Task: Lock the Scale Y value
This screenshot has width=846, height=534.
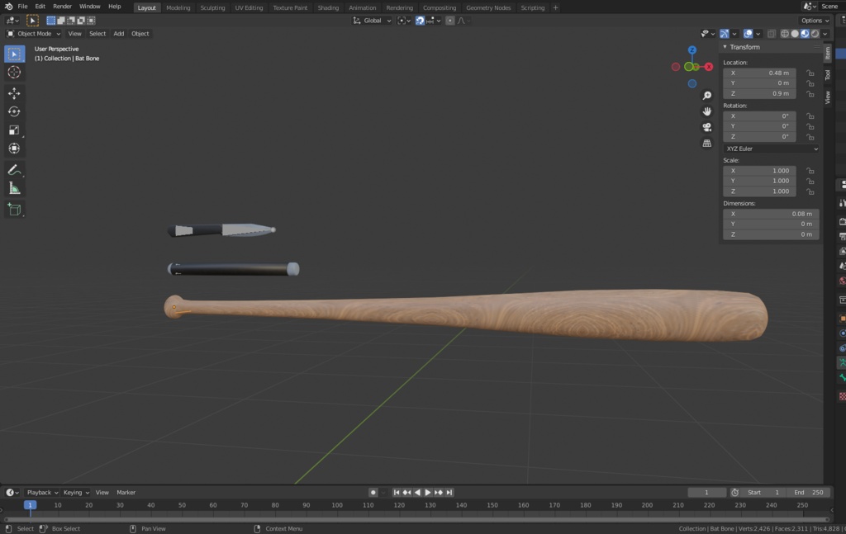Action: coord(810,181)
